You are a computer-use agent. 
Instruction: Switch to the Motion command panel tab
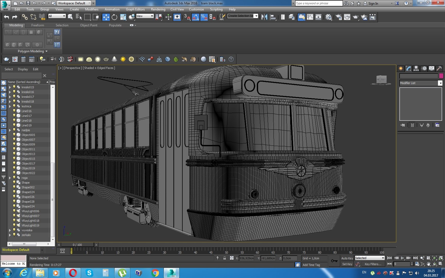point(424,68)
